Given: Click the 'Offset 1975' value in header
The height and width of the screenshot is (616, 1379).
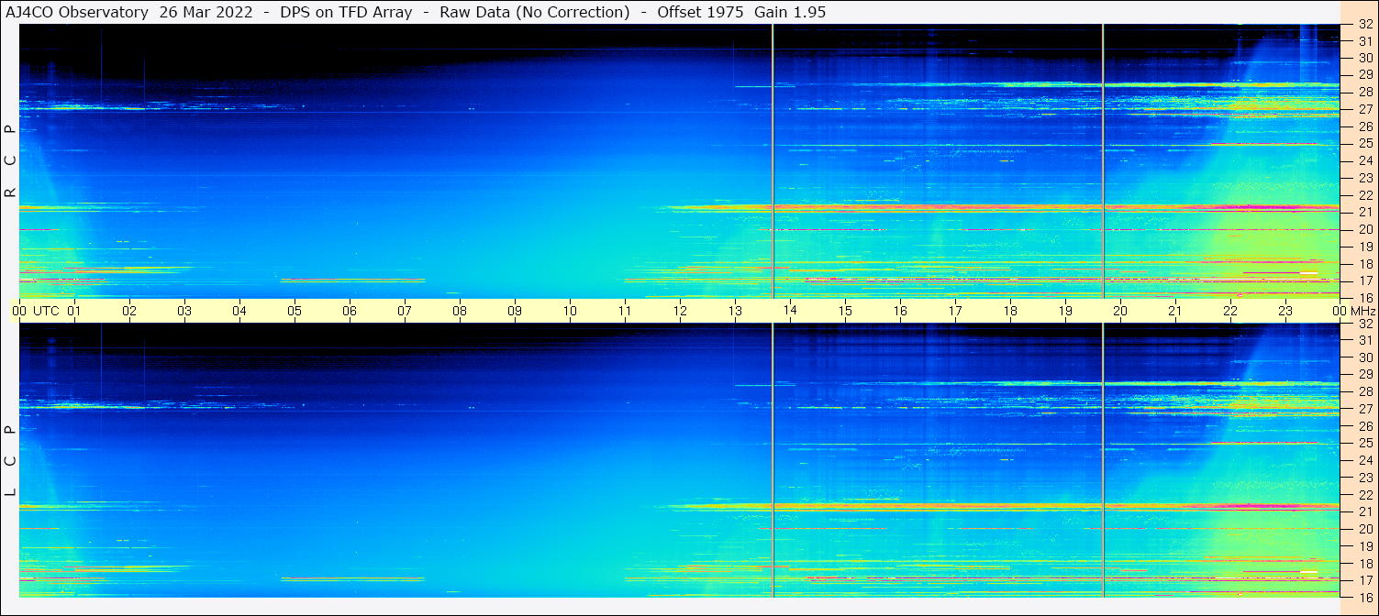Looking at the screenshot, I should pyautogui.click(x=700, y=12).
